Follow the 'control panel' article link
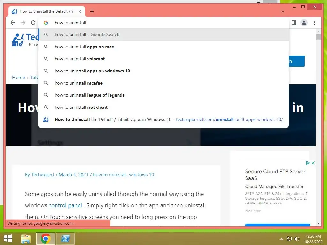Viewport: 327px width, 245px height. pos(65,205)
